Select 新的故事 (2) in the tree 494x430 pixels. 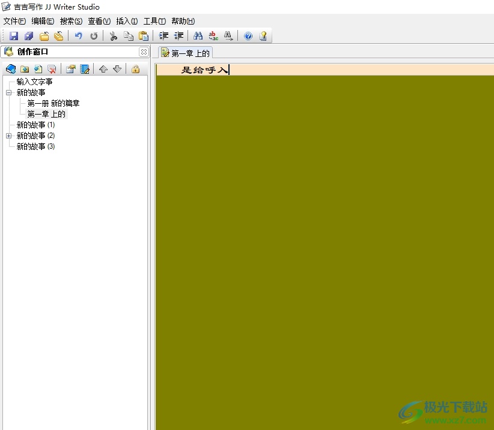pos(35,136)
